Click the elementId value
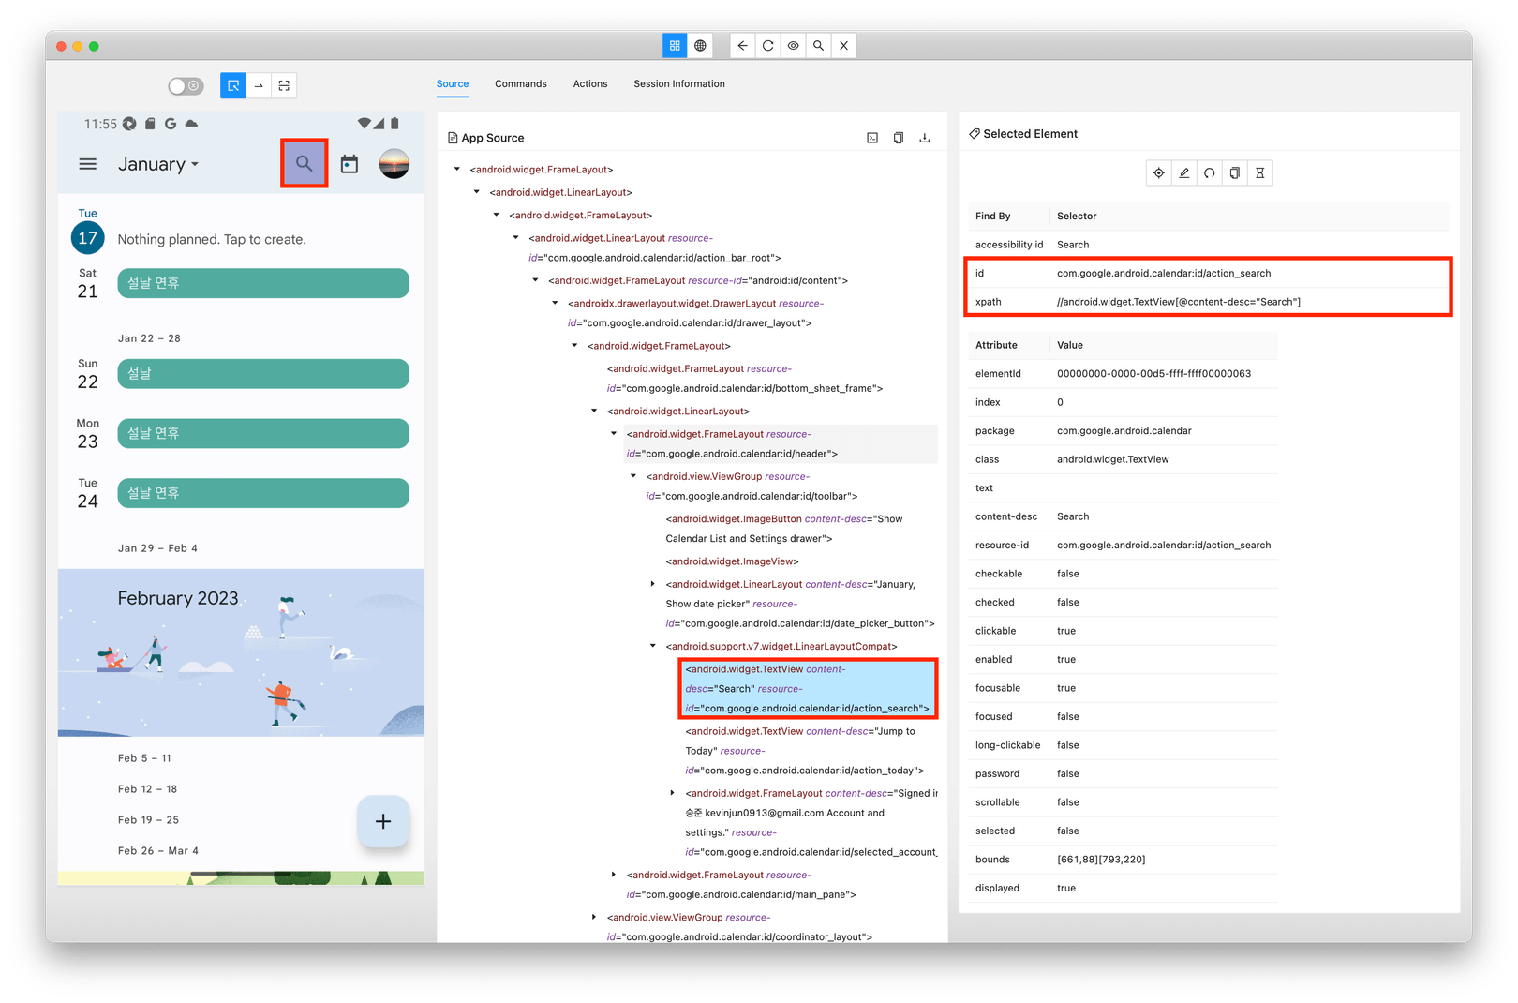This screenshot has height=1003, width=1518. pos(1153,373)
